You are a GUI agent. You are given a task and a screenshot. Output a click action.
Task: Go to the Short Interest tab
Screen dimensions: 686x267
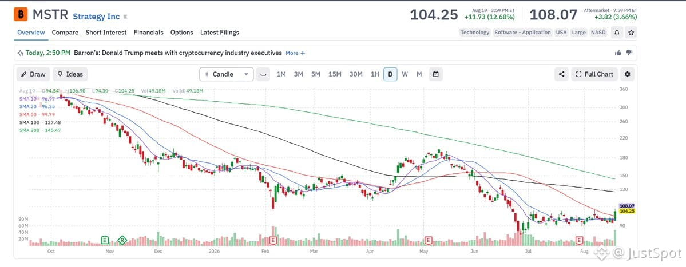tap(106, 33)
